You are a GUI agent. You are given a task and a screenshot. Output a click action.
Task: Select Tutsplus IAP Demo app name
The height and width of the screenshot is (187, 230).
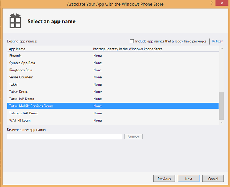pyautogui.click(x=113, y=113)
